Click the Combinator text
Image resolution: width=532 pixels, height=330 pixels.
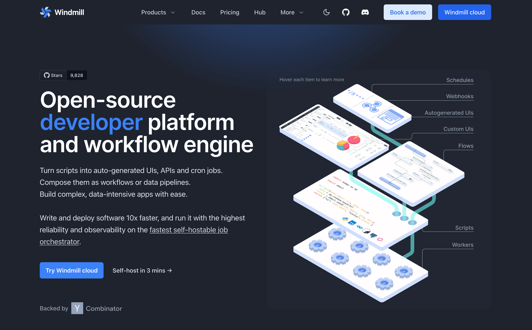[104, 308]
